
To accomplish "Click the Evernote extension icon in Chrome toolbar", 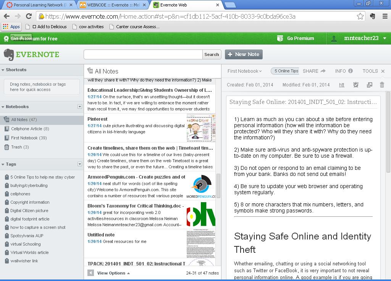I will pos(373,16).
